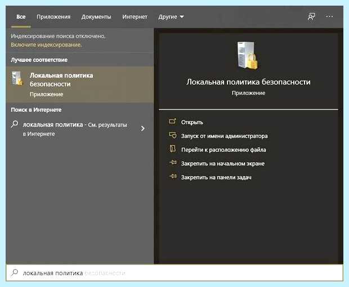Expand the Другие dropdown
The image size is (349, 287).
pos(171,17)
